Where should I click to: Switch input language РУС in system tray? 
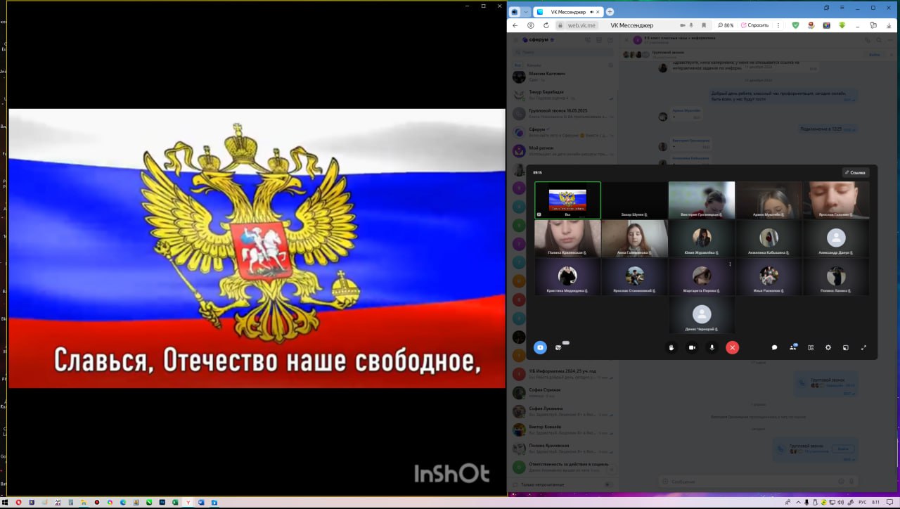pos(863,503)
